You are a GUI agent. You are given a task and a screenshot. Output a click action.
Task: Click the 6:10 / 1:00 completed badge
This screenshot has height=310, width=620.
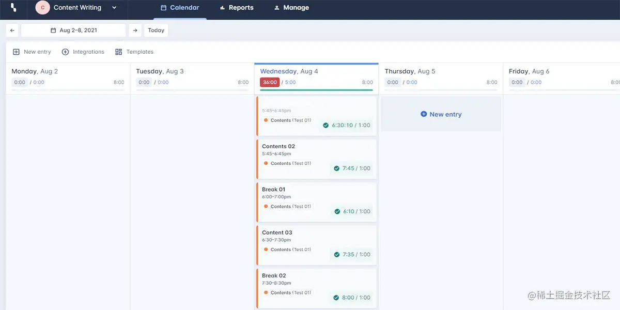(x=352, y=211)
